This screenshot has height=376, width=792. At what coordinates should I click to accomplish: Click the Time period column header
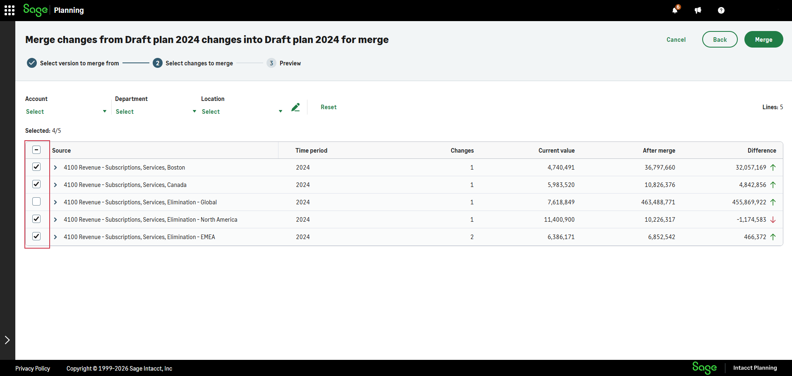tap(311, 151)
